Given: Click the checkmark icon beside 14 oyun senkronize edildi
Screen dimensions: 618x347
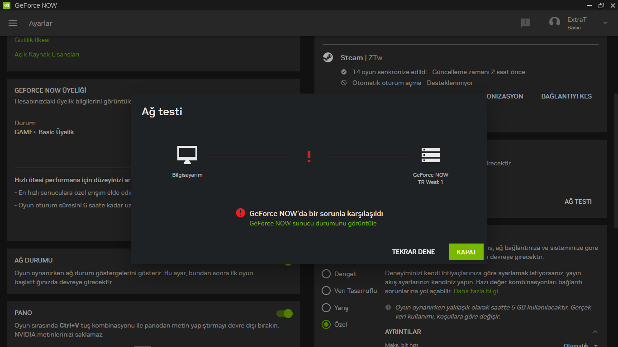Looking at the screenshot, I should point(344,72).
